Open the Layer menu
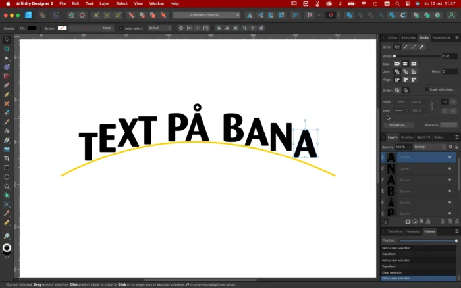Image resolution: width=461 pixels, height=288 pixels. click(104, 3)
